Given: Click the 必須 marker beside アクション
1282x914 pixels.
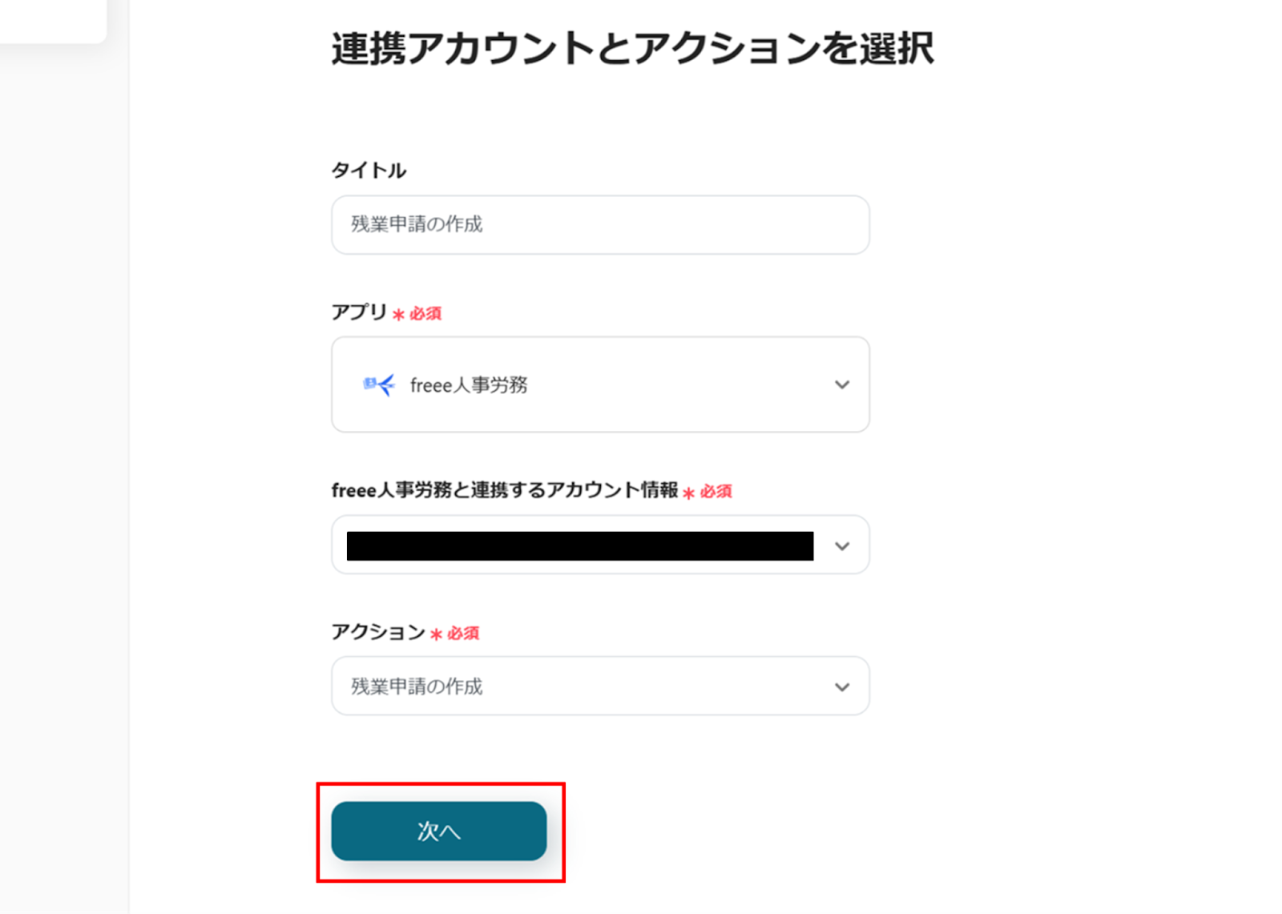Looking at the screenshot, I should (463, 634).
